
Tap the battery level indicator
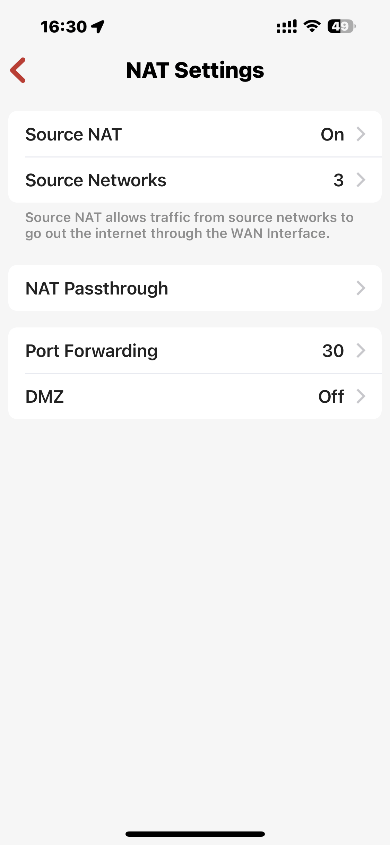coord(341,26)
